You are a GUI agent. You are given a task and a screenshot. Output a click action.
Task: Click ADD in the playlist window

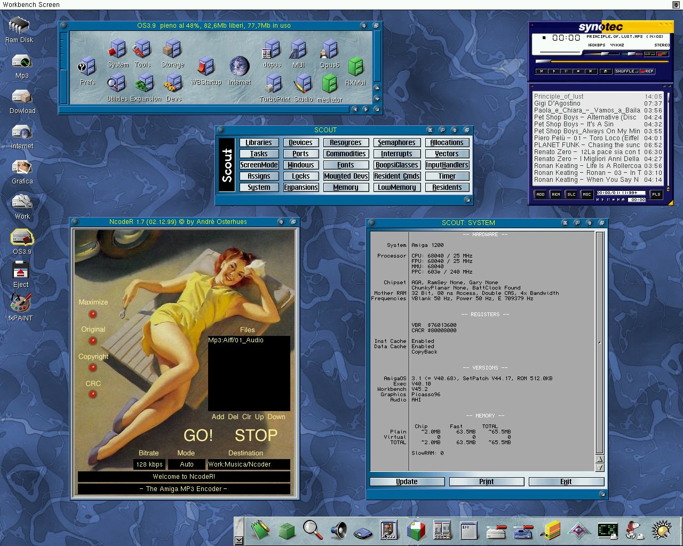coord(541,194)
